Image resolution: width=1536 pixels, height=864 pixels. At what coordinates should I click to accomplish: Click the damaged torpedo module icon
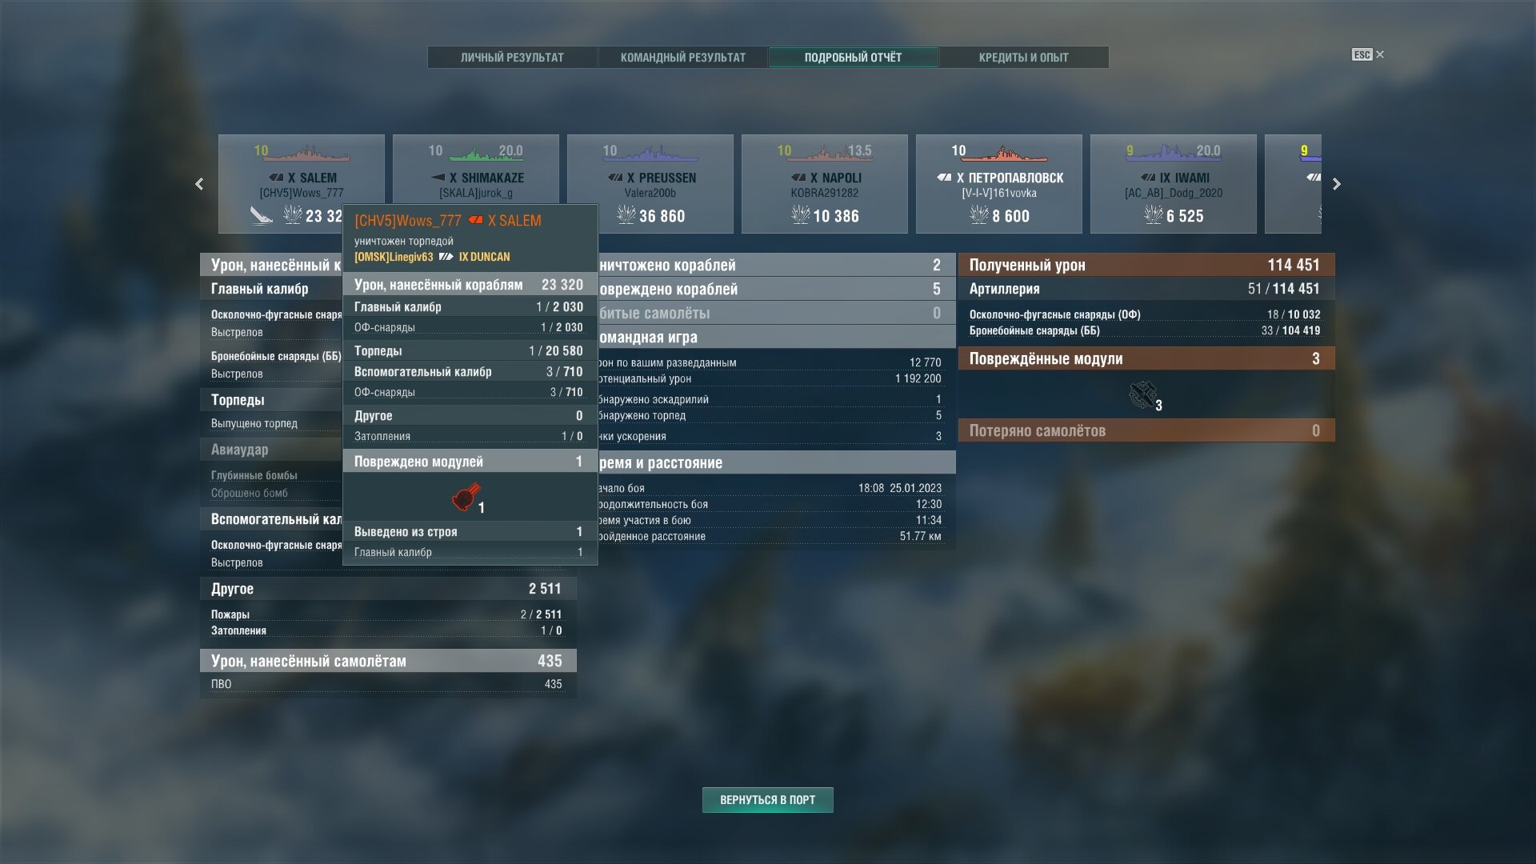pyautogui.click(x=466, y=497)
